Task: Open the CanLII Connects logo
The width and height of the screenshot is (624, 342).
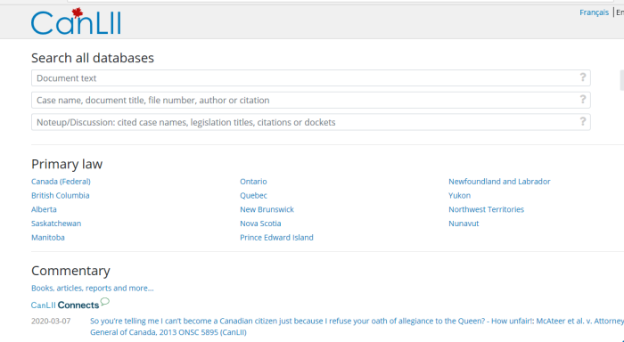Action: tap(70, 304)
